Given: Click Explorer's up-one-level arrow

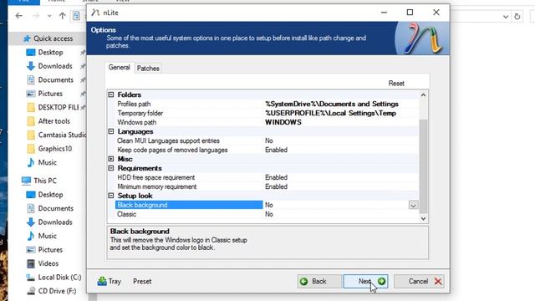Looking at the screenshot, I should 62,16.
